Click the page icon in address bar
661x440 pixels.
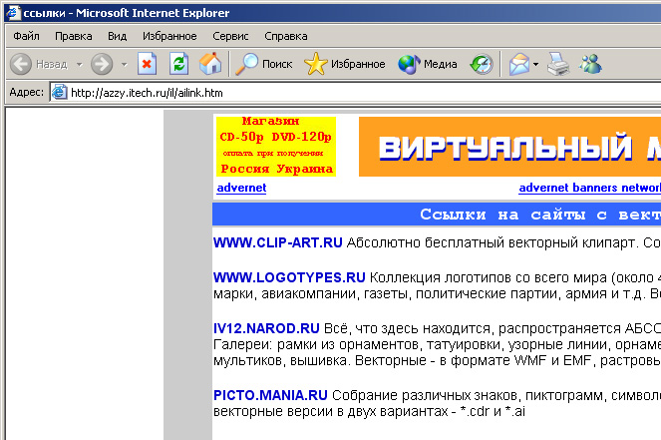[59, 93]
